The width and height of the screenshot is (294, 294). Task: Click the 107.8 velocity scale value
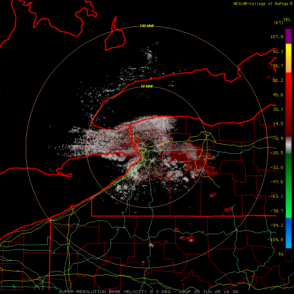[x=277, y=37]
